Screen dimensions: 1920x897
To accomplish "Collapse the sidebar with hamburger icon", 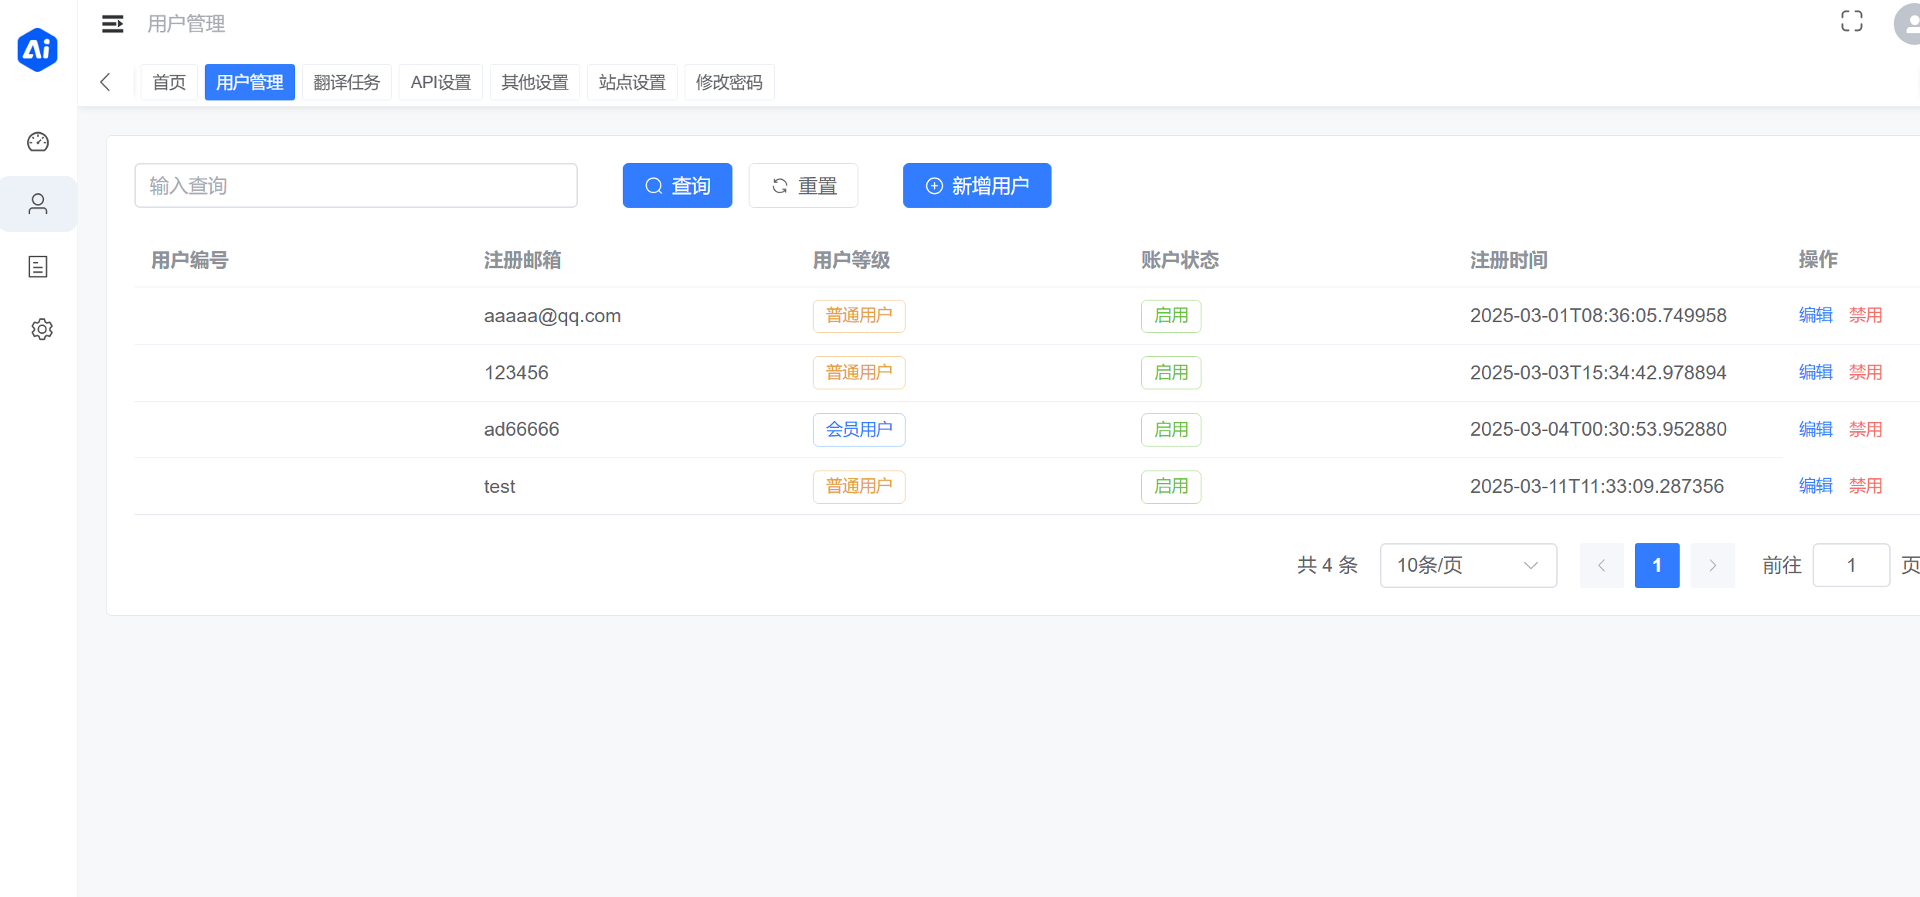I will click(112, 24).
